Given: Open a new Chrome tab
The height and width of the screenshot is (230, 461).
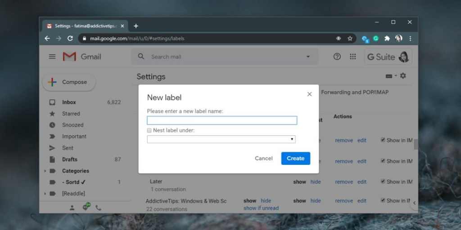Looking at the screenshot, I should coord(136,26).
